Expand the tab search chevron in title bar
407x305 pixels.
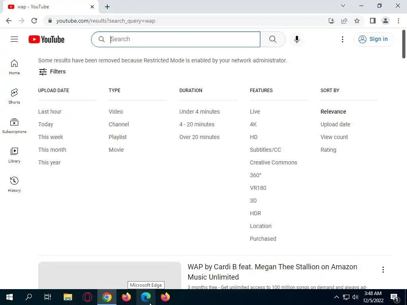(x=343, y=6)
